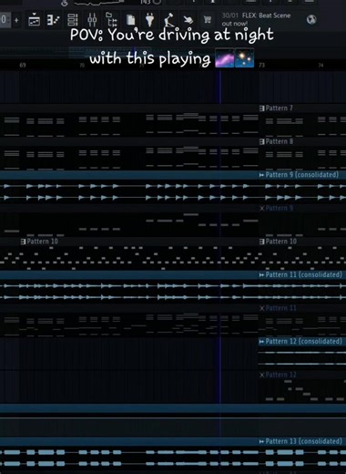The image size is (346, 474).
Task: Click the kneeling figure toolbar icon
Action: tap(168, 20)
